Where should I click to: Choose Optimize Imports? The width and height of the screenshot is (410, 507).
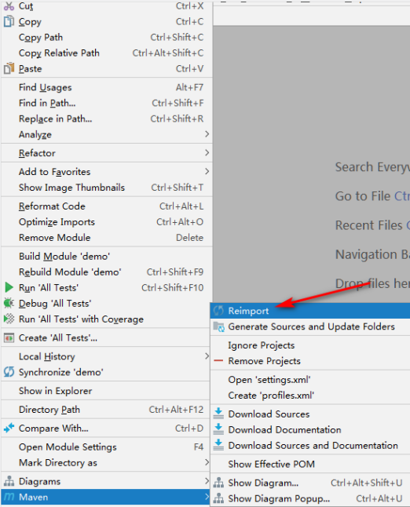[107, 222]
